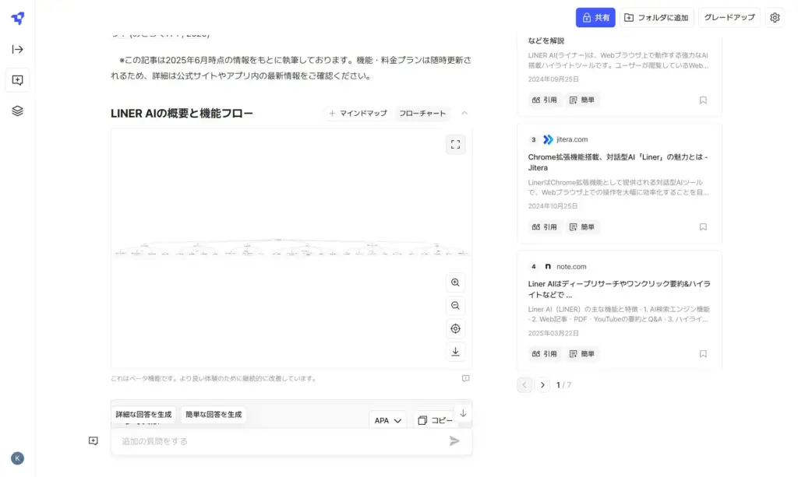The height and width of the screenshot is (477, 798).
Task: Go to next sources page
Action: click(x=542, y=385)
